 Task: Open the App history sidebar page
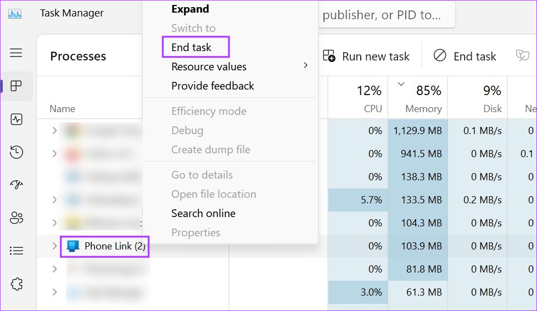[x=16, y=152]
